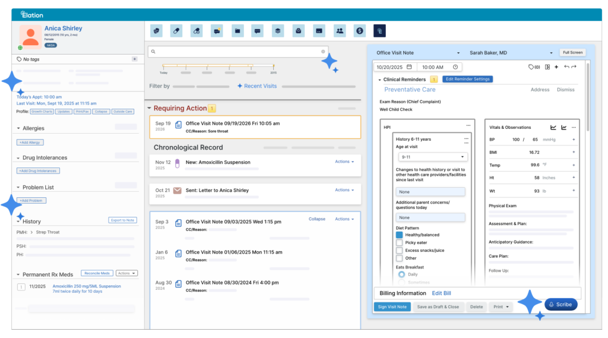Open the dollar sign billing icon
Viewport: 608px width, 338px height.
pos(360,31)
